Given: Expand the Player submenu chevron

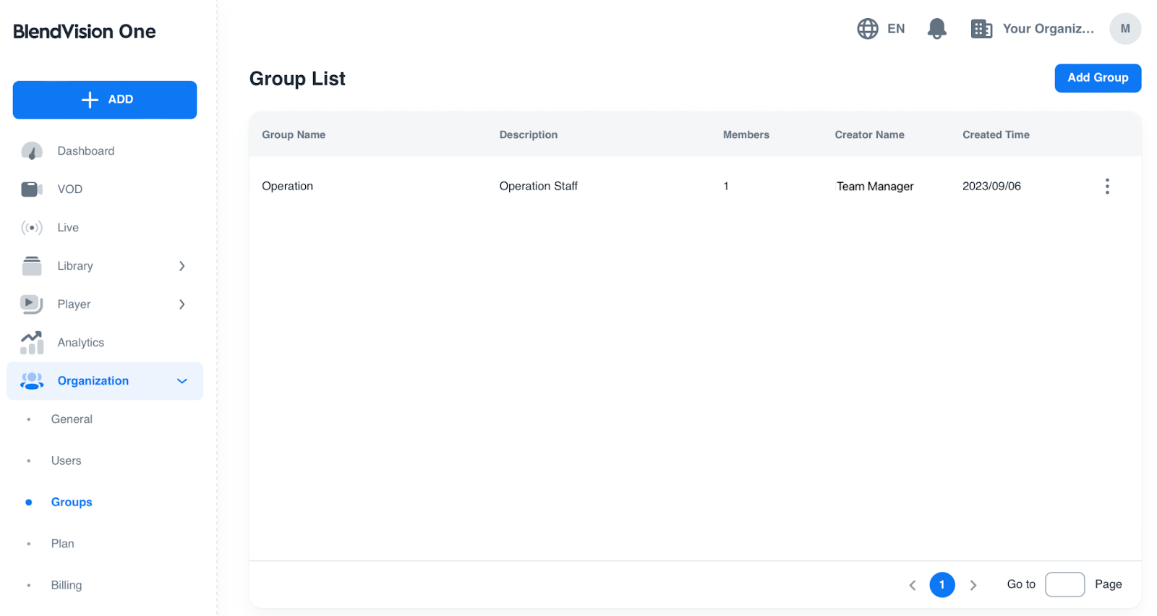Looking at the screenshot, I should pyautogui.click(x=182, y=304).
